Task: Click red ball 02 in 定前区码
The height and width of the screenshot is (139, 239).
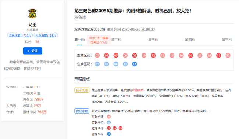Action: tap(107, 55)
